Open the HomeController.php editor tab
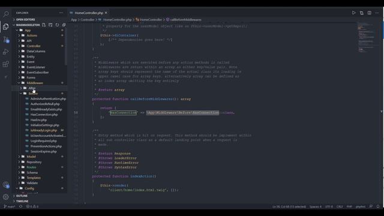 point(89,13)
